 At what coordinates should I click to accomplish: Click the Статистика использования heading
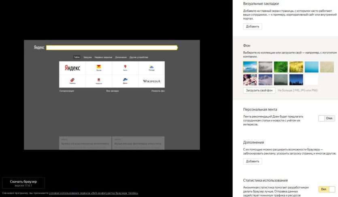point(266,180)
